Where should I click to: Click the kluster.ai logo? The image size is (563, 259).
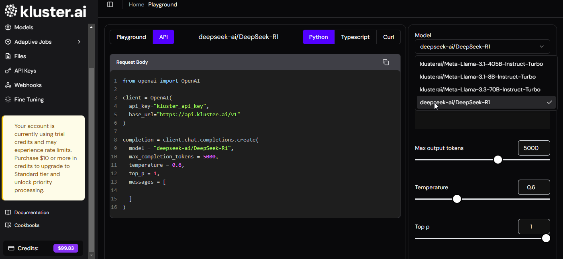point(45,11)
